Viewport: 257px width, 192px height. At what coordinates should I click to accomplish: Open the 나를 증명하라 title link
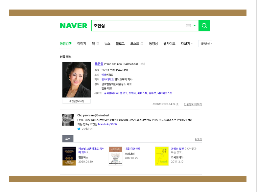point(132,149)
